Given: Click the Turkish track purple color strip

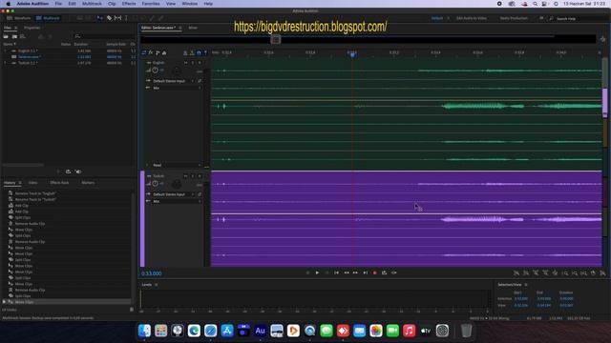Looking at the screenshot, I should [x=142, y=218].
